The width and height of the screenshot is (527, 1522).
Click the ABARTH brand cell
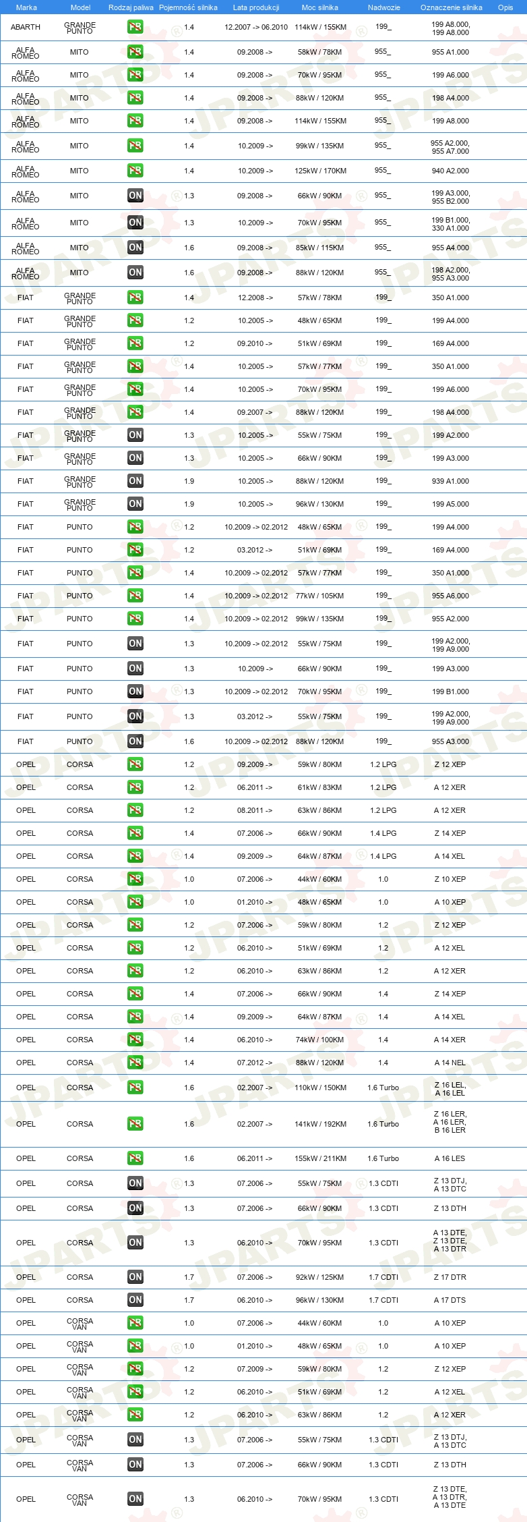click(x=26, y=28)
